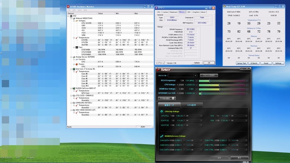Click the NVIDIA GeForce 9600 GT icon
290x163 pixels.
click(x=74, y=88)
